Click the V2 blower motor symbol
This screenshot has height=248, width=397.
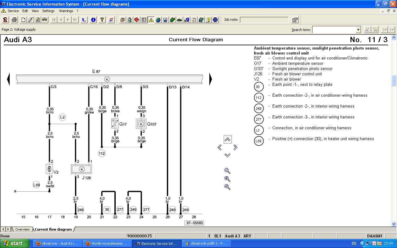49,169
